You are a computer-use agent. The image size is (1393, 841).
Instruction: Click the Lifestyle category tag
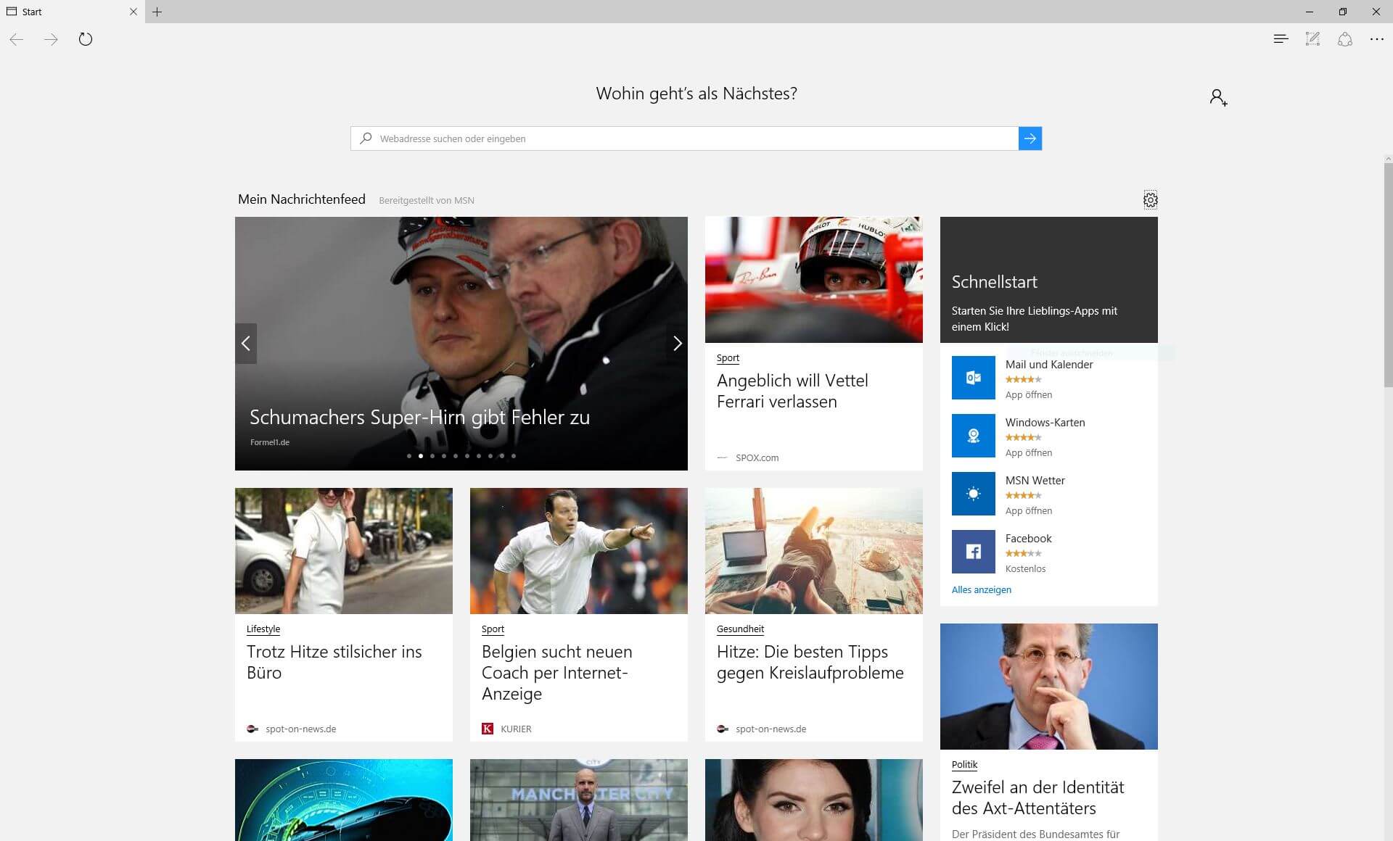pyautogui.click(x=263, y=629)
